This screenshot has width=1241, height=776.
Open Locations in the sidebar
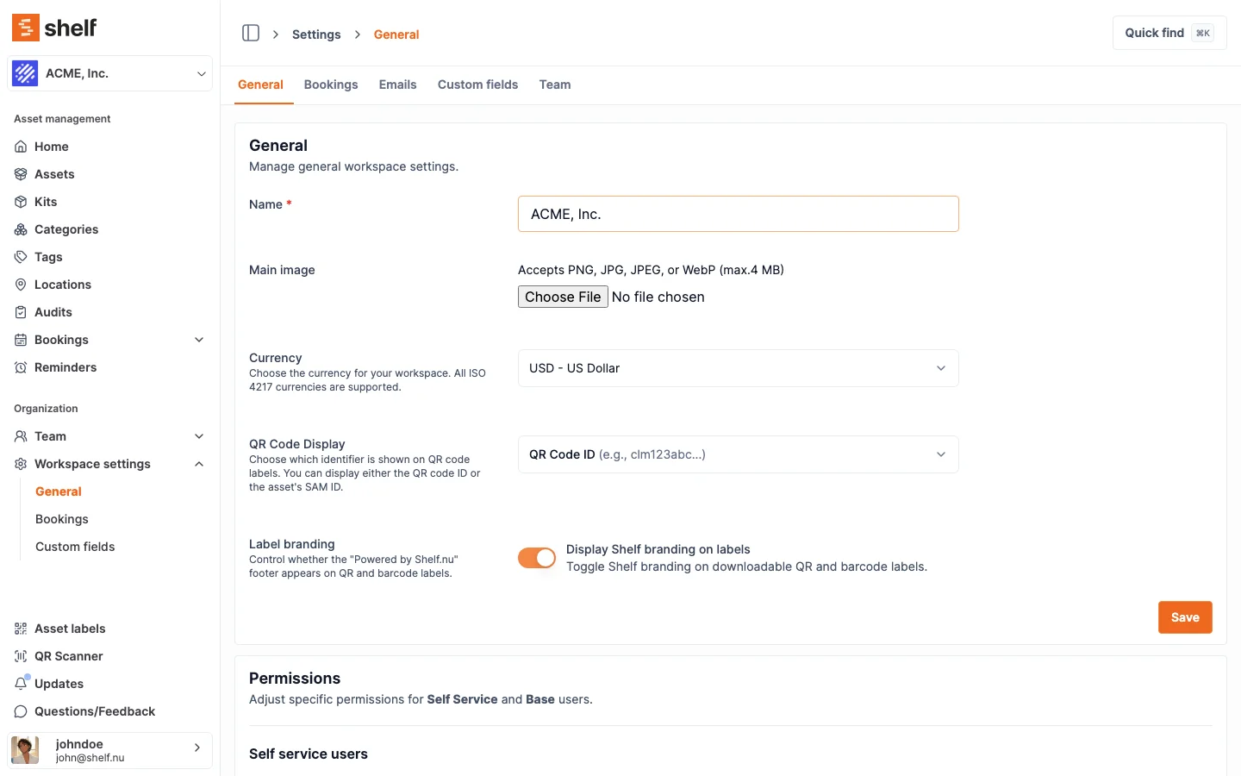[62, 285]
